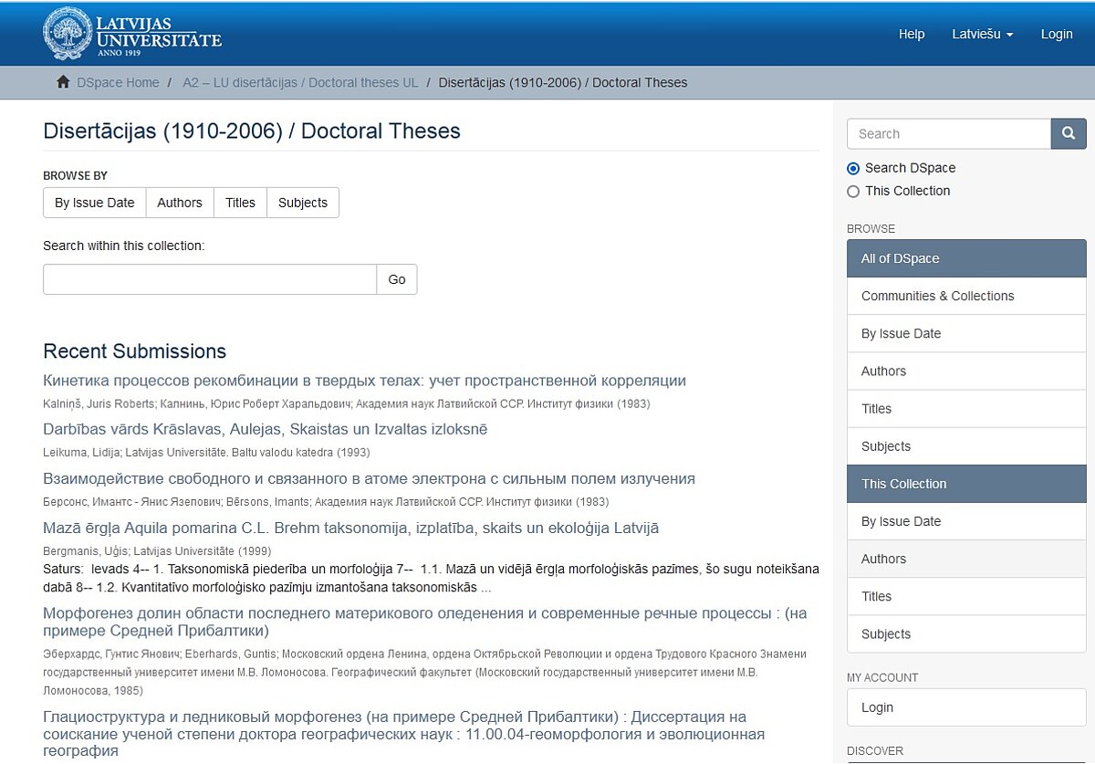This screenshot has width=1095, height=764.
Task: Open Authors under This Collection
Action: 966,559
